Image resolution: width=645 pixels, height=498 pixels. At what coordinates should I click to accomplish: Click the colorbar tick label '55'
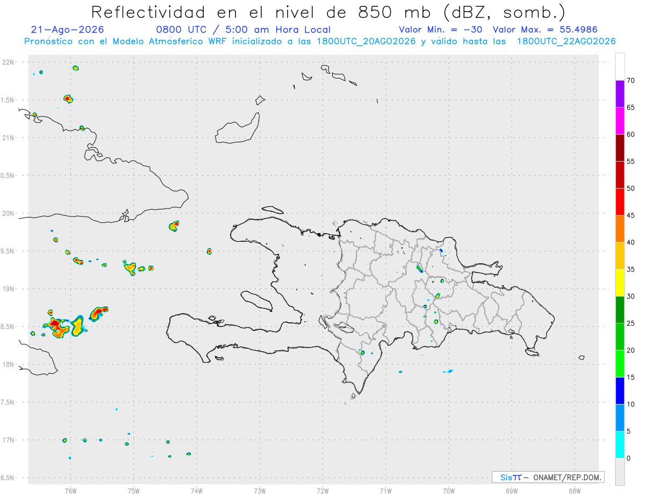coord(630,161)
